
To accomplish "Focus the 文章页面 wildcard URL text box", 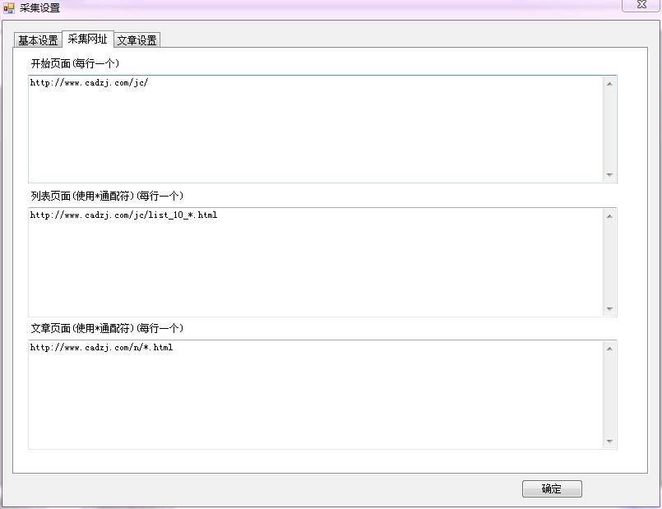I will (316, 395).
